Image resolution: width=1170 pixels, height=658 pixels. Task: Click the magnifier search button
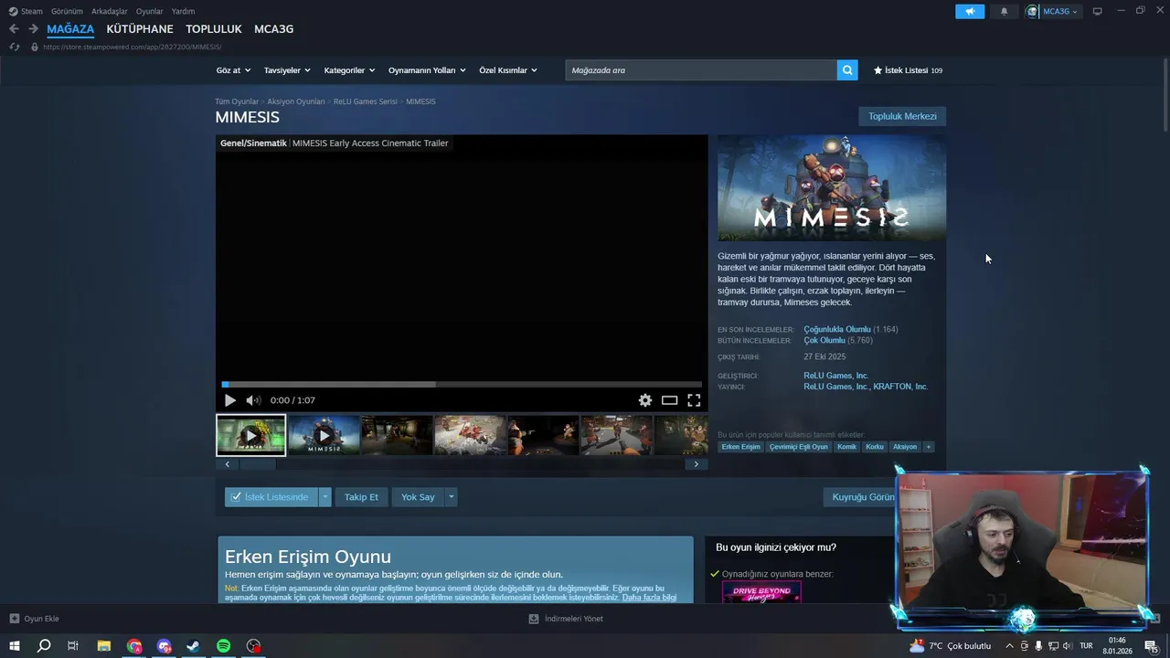[847, 69]
